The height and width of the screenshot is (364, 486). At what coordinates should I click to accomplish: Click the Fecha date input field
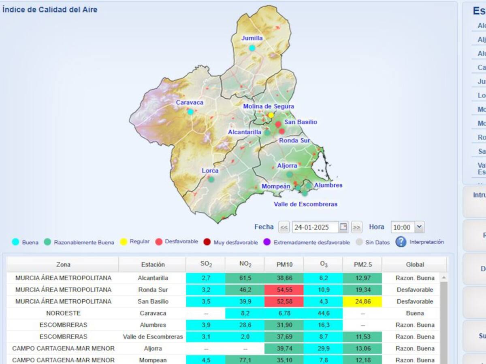[315, 227]
